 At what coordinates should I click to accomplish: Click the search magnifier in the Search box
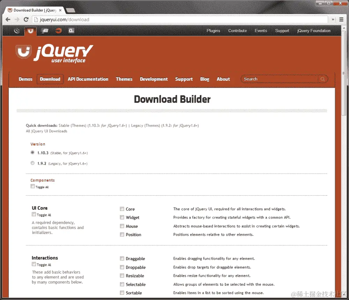322,79
